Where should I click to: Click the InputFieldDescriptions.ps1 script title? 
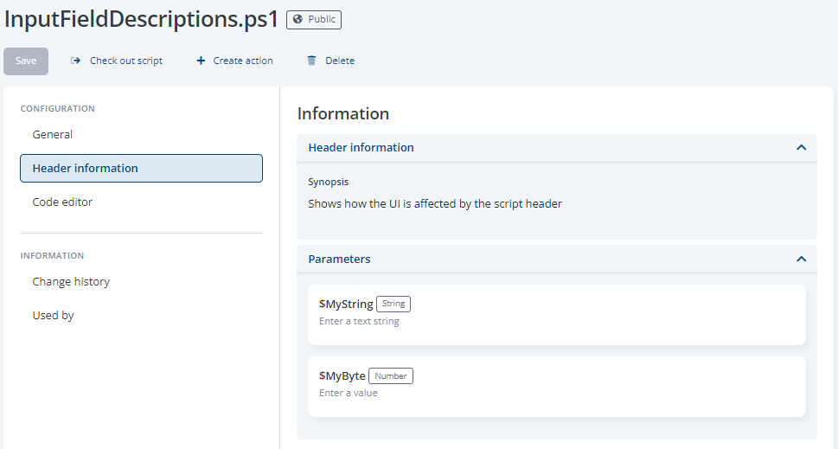tap(142, 20)
